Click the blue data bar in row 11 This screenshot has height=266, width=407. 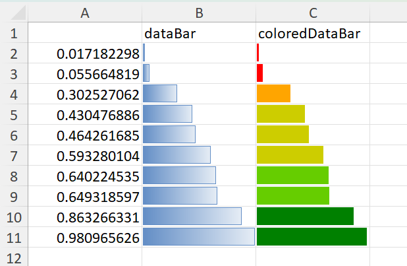(199, 236)
